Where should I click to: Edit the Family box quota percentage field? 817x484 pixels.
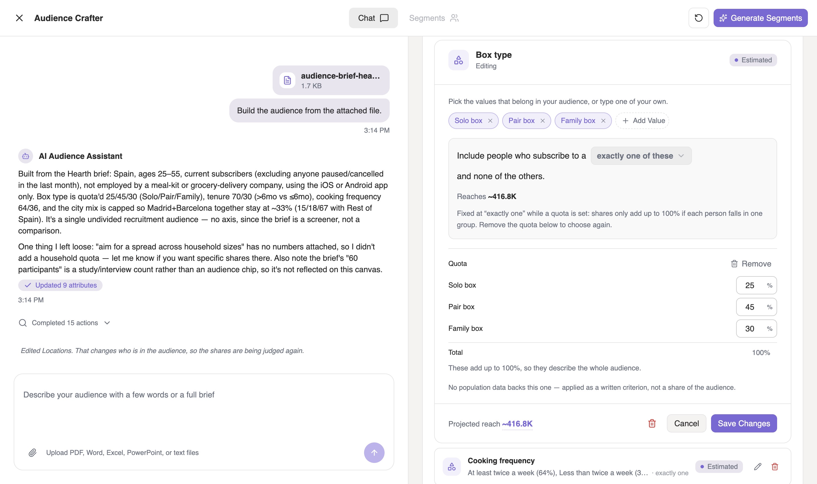pos(756,329)
